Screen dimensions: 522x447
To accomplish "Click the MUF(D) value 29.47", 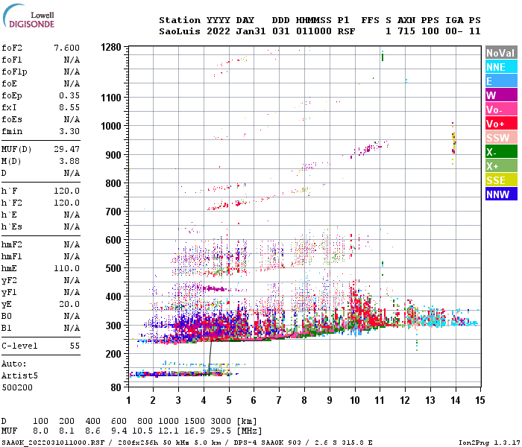I will tap(66, 149).
